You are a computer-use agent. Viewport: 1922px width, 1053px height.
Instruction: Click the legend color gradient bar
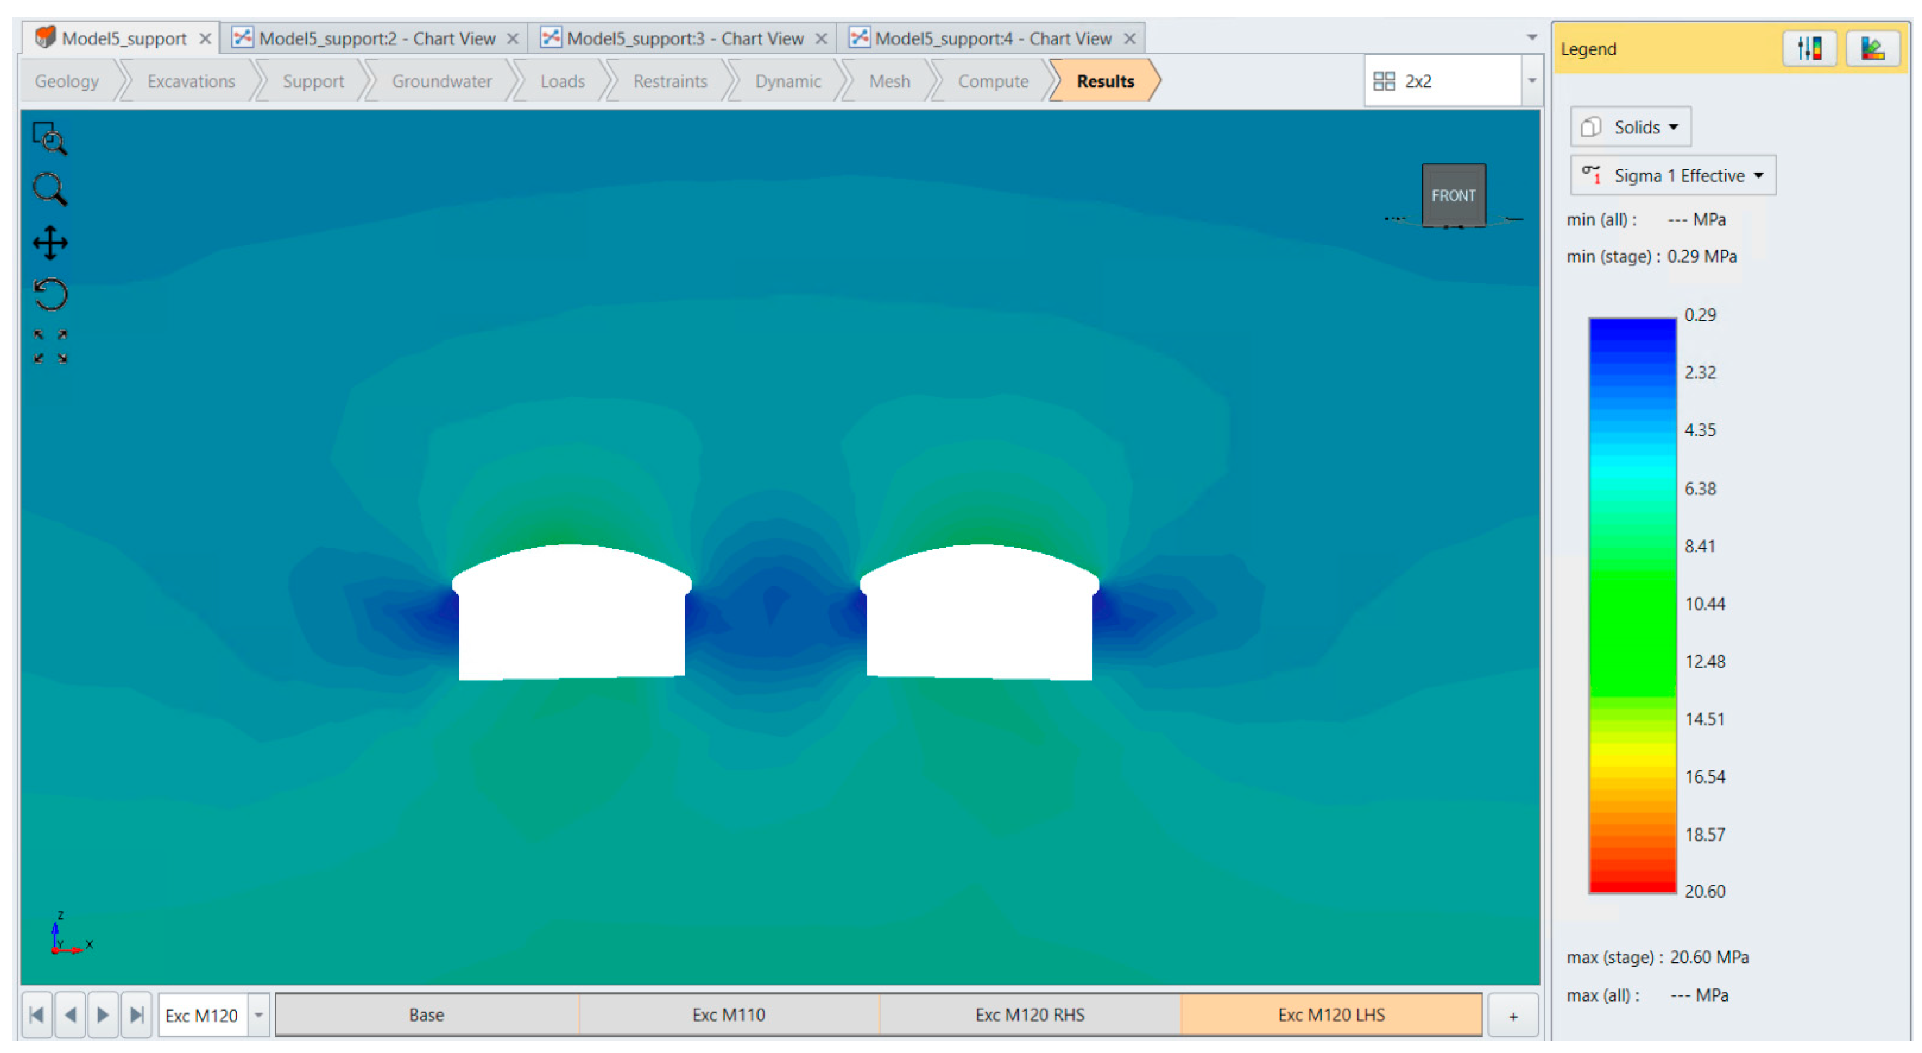coord(1632,604)
